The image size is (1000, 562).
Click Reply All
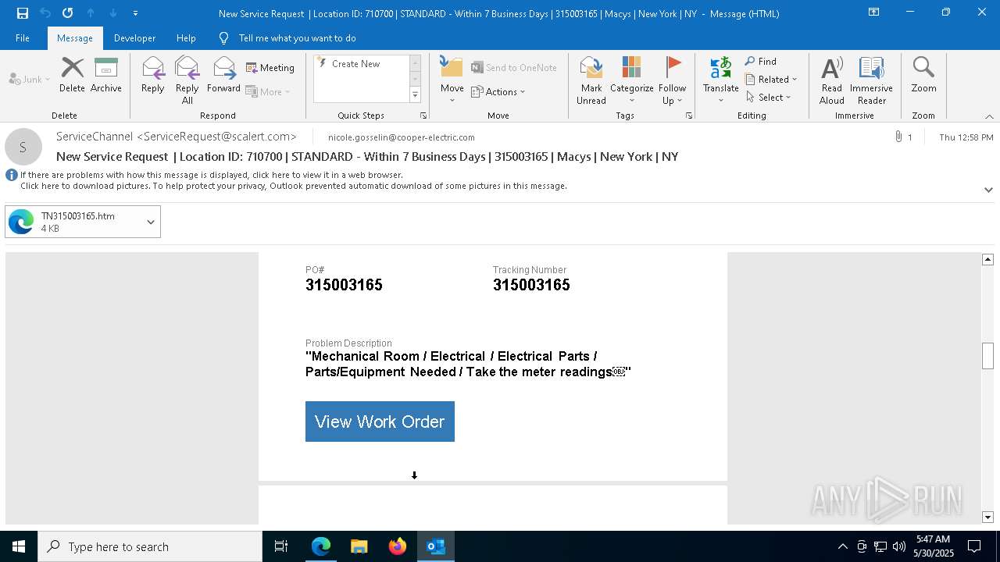coord(187,80)
